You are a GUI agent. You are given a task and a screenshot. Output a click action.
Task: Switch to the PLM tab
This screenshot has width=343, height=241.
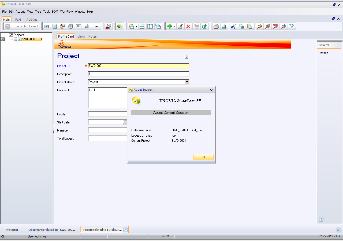pyautogui.click(x=18, y=20)
